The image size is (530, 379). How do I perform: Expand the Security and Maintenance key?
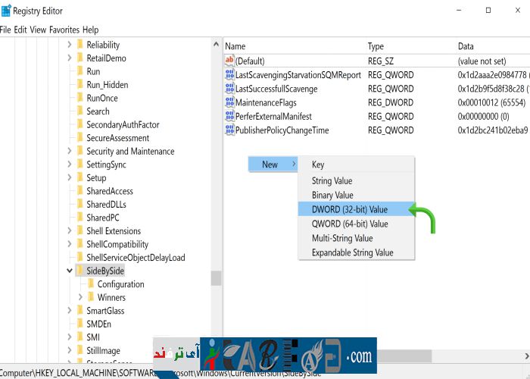(70, 152)
